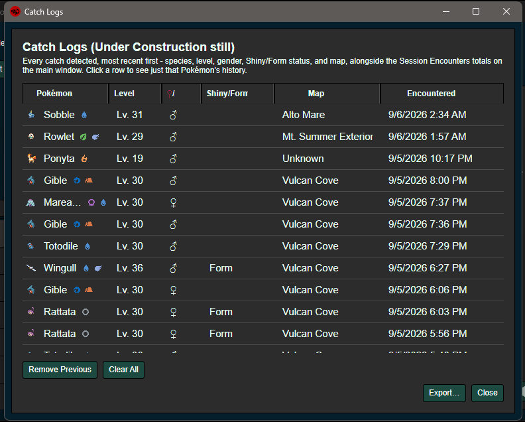
Task: Click the 'Lv. 19' level cell for Ponyta
Action: point(130,159)
